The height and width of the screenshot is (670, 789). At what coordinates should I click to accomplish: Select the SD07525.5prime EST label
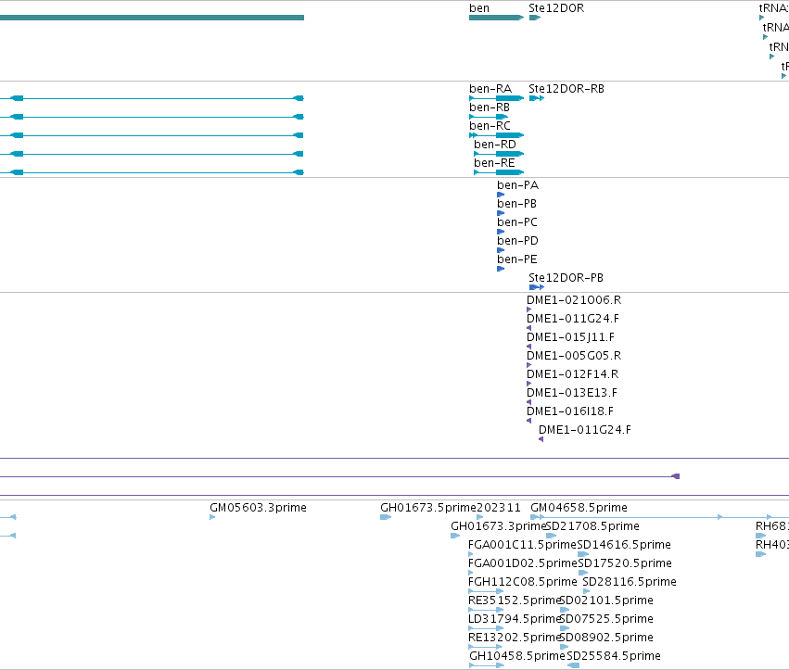pos(607,619)
